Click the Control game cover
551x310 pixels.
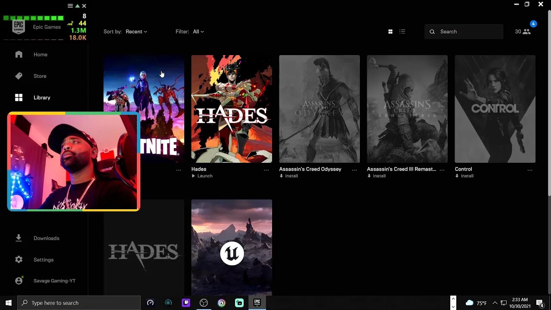[495, 109]
